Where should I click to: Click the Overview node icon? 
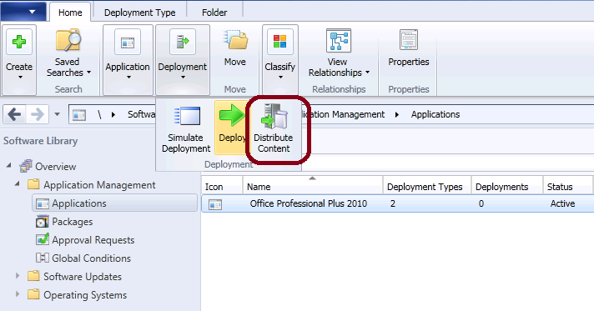pyautogui.click(x=26, y=166)
